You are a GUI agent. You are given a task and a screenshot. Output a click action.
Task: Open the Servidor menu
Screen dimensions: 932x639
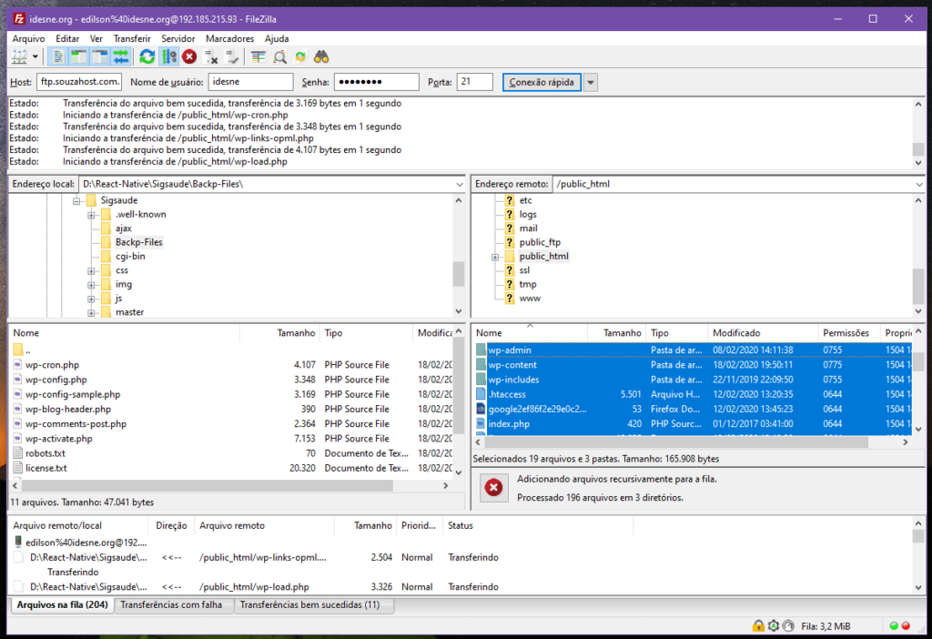click(177, 38)
